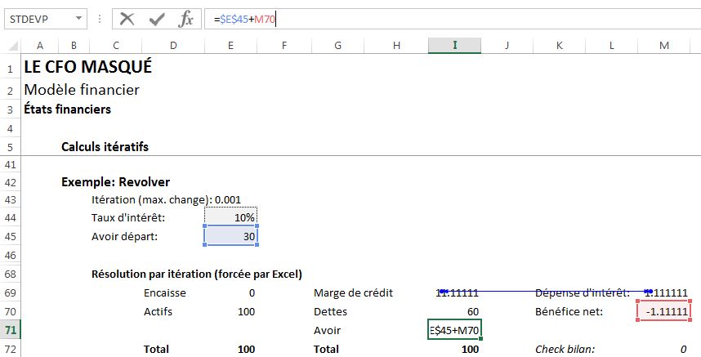
Task: Confirm the formula with the checkmark icon
Action: pyautogui.click(x=157, y=20)
